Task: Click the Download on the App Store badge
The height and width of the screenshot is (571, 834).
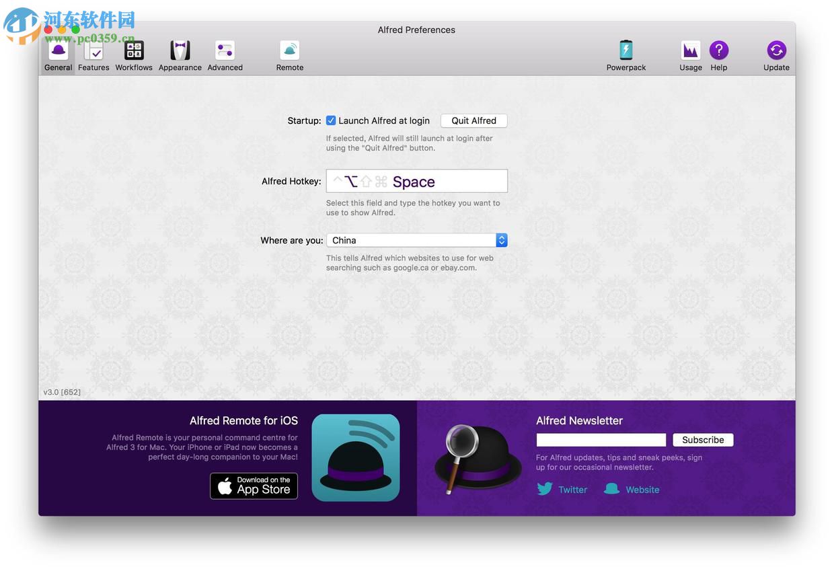Action: 254,486
